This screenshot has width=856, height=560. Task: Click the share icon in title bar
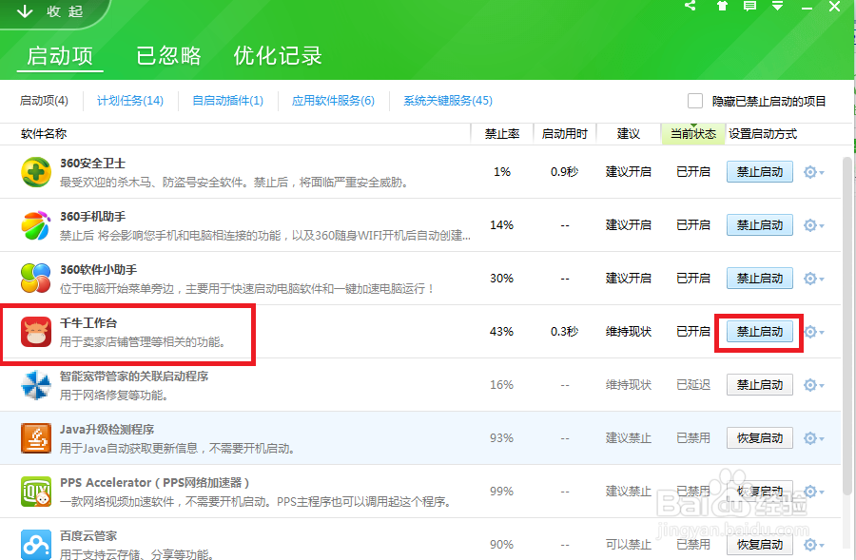tap(691, 6)
